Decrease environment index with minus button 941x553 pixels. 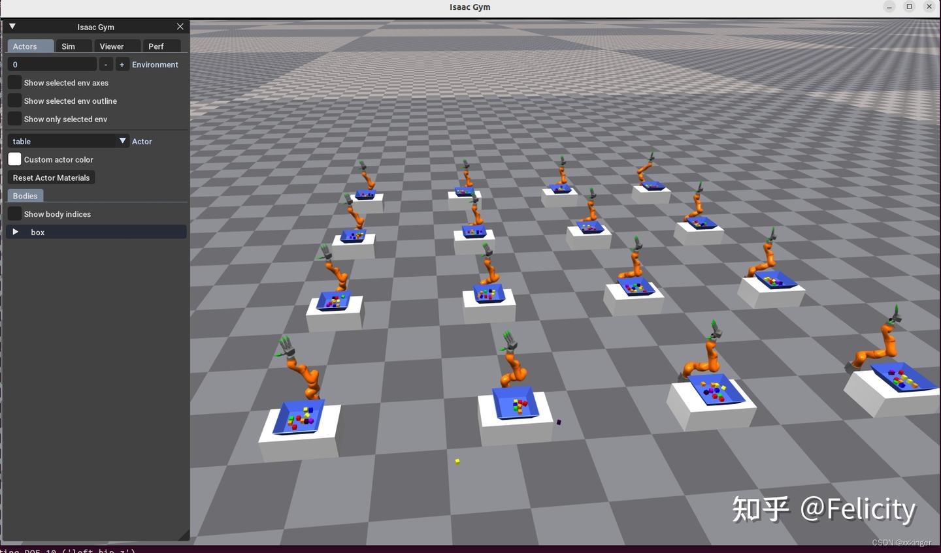(x=106, y=65)
